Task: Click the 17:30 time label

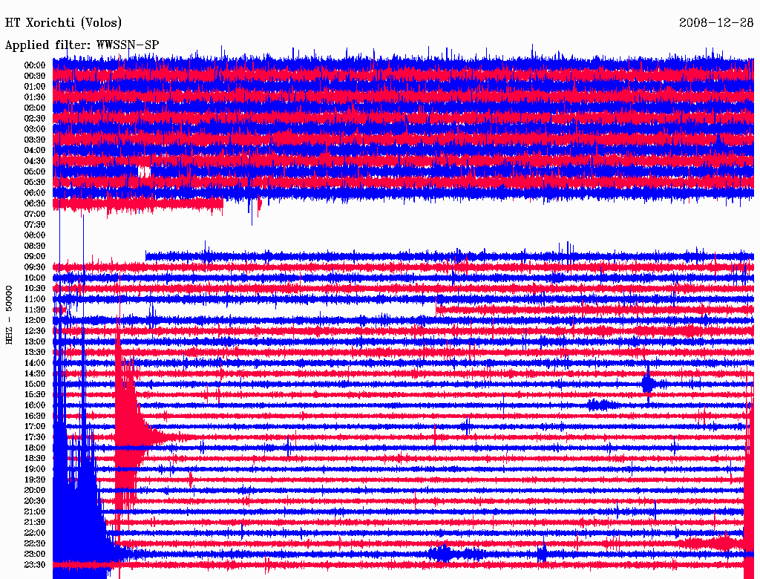Action: [34, 437]
